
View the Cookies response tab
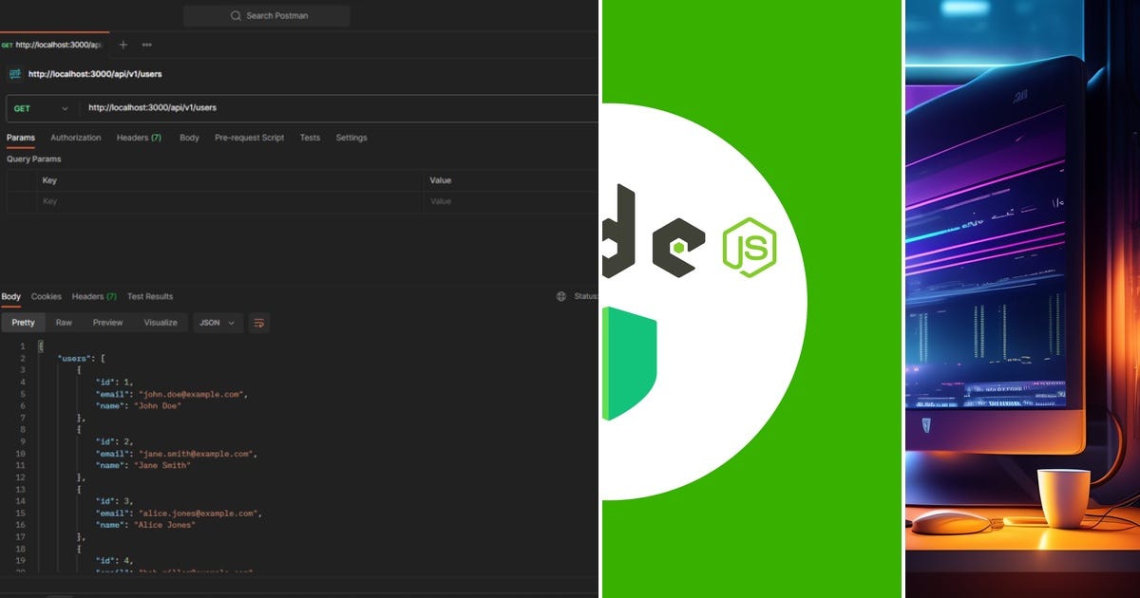(x=46, y=296)
